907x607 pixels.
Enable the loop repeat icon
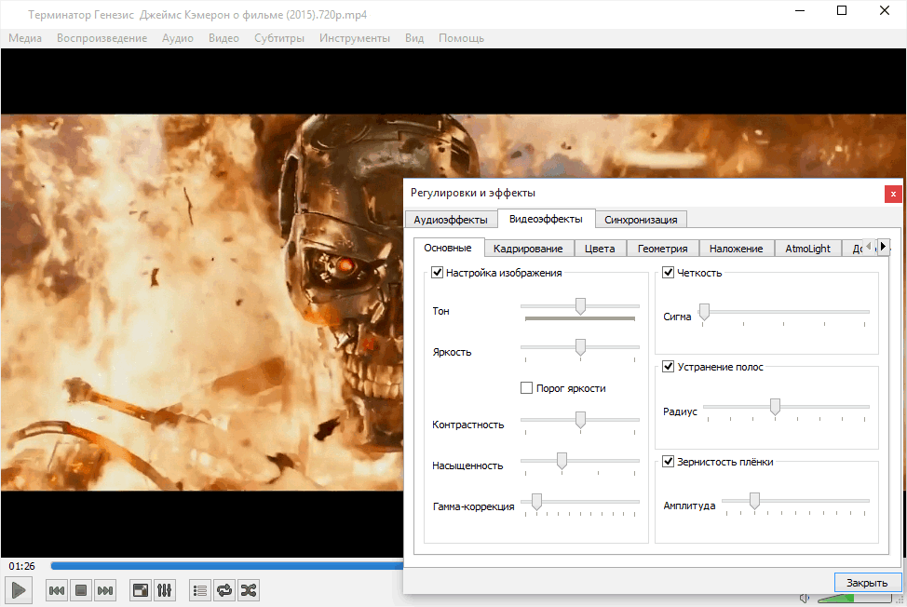tap(223, 589)
